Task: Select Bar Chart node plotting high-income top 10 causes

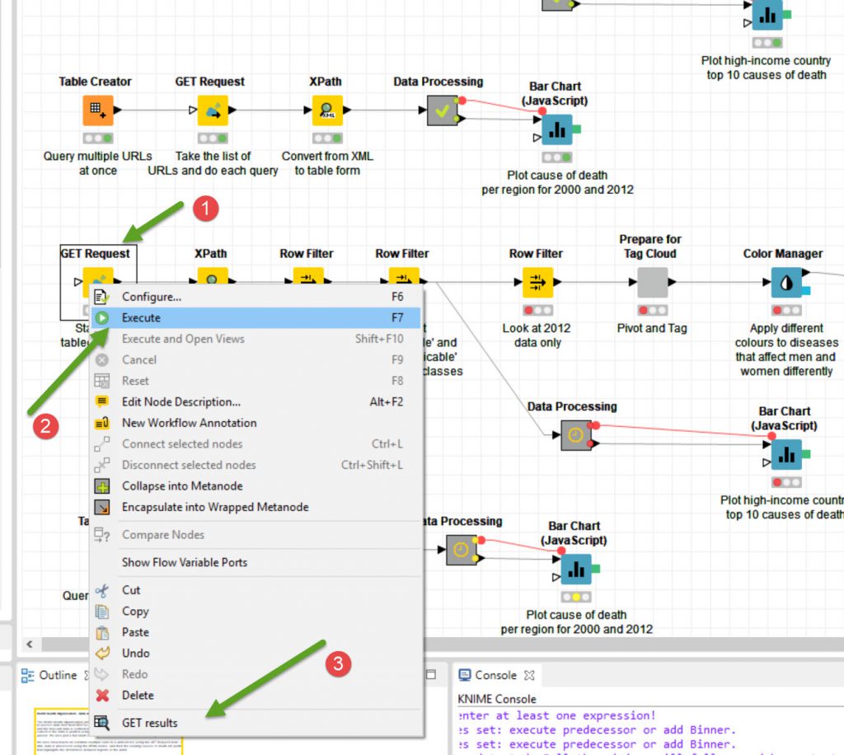Action: 786,453
